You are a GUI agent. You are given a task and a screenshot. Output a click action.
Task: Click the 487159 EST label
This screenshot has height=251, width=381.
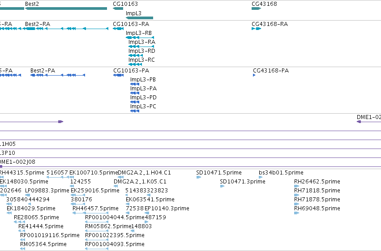(155, 217)
